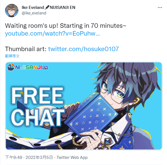Screen dimensions: 167x165
Task: Click the rainbow speech-bubble NIJISANJI logo icon
Action: click(11, 67)
